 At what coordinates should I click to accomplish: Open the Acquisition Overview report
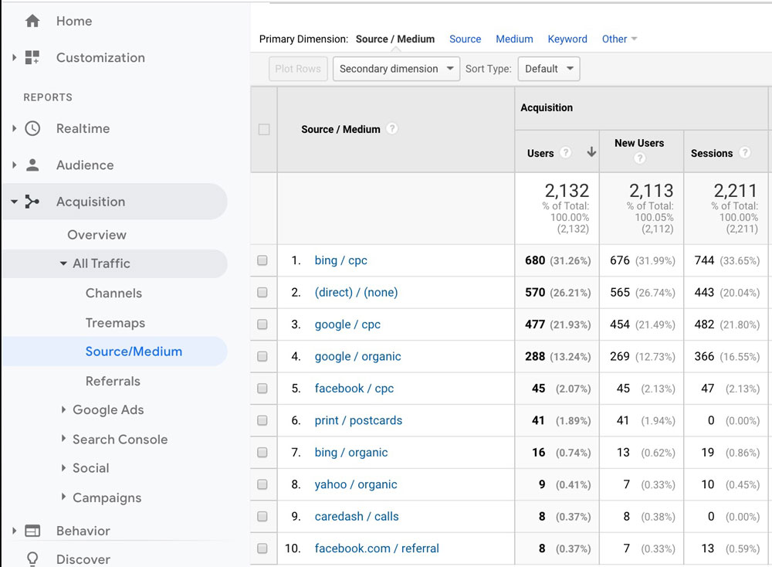click(x=97, y=235)
